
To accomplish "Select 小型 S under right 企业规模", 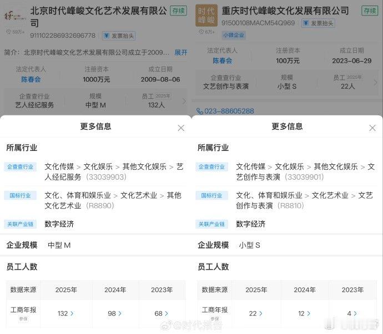I will pos(250,245).
